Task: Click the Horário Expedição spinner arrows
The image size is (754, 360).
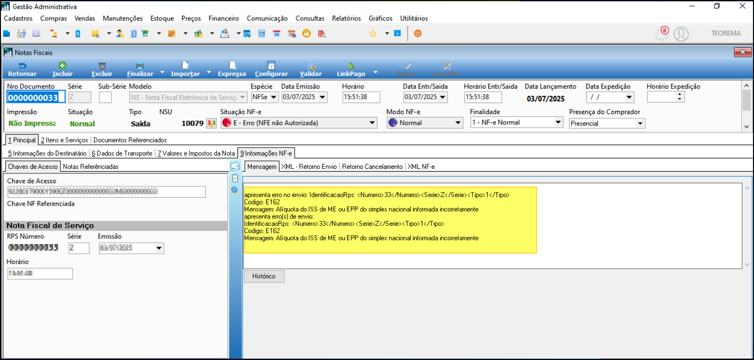Action: point(679,97)
